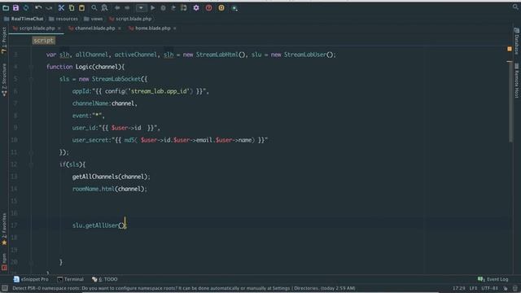
Task: Open the Terminal tool window
Action: pyautogui.click(x=70, y=279)
